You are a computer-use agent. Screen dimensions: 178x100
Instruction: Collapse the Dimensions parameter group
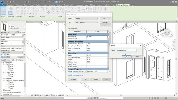[x=108, y=53]
